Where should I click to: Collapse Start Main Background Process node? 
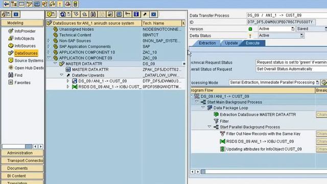click(197, 102)
